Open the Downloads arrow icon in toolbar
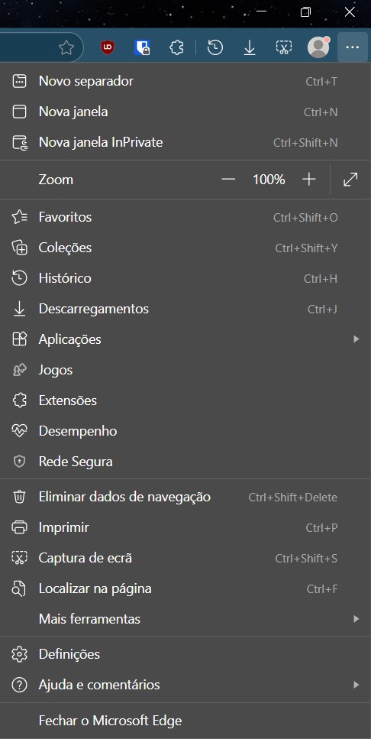The height and width of the screenshot is (739, 371). 250,47
